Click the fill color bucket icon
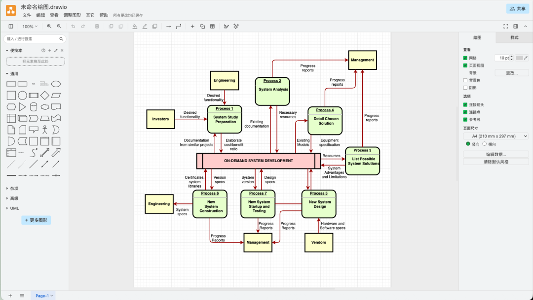 pyautogui.click(x=135, y=27)
